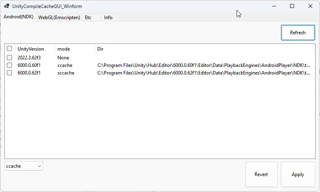This screenshot has width=320, height=192.
Task: Click the Revert button
Action: [261, 174]
